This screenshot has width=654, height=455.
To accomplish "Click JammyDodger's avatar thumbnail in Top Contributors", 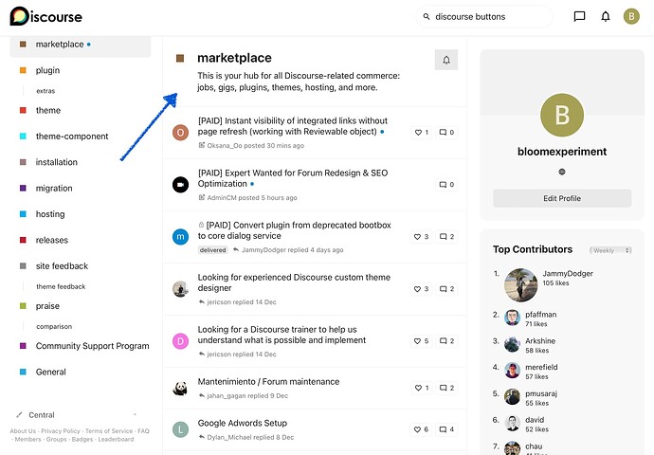I will (x=520, y=284).
